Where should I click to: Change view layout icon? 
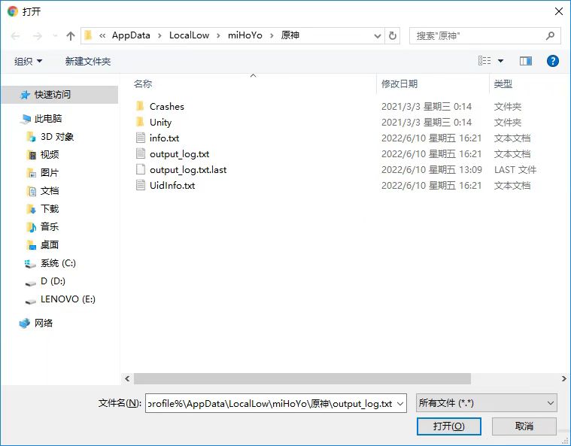[484, 61]
